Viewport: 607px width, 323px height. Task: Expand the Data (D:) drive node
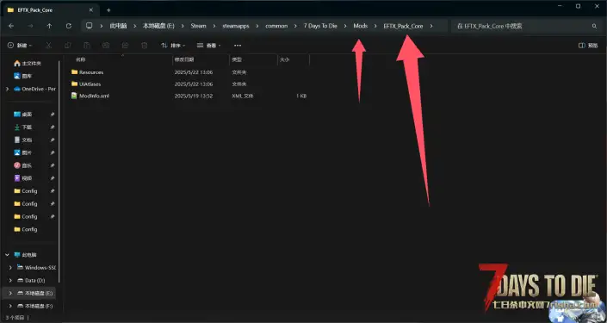click(10, 280)
